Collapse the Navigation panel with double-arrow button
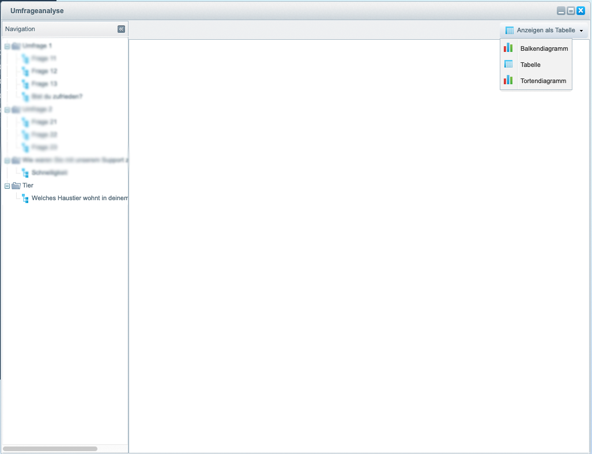 point(121,29)
